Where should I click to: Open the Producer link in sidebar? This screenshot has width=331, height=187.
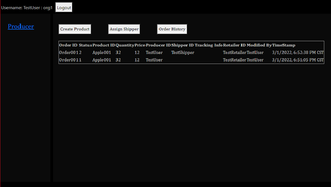click(21, 26)
